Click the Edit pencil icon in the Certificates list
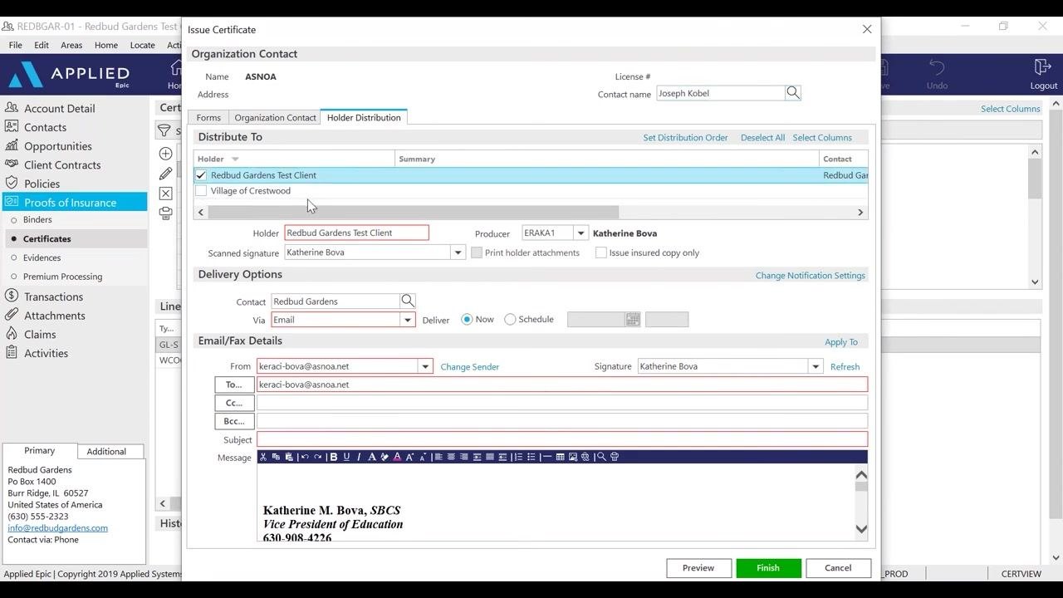This screenshot has height=598, width=1063. tap(166, 174)
